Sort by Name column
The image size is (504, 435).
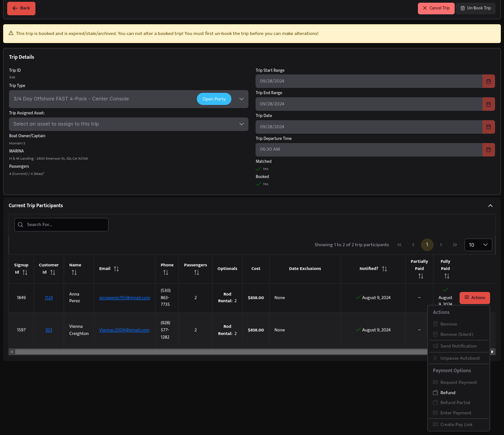click(74, 273)
